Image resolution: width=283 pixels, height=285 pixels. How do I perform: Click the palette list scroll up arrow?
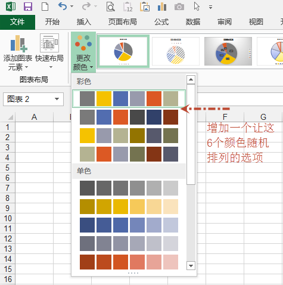(191, 79)
